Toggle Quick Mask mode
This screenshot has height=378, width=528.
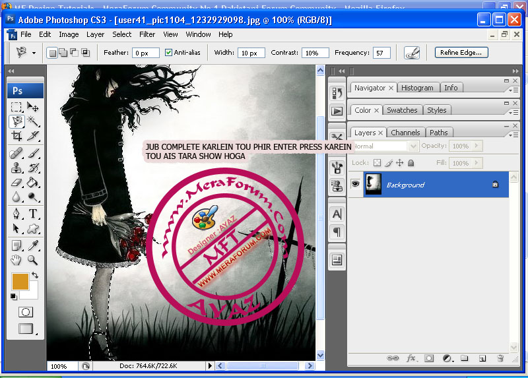(26, 312)
